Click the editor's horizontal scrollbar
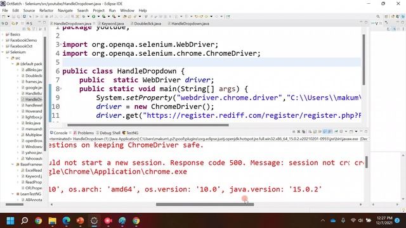This screenshot has width=406, height=228. click(x=148, y=125)
